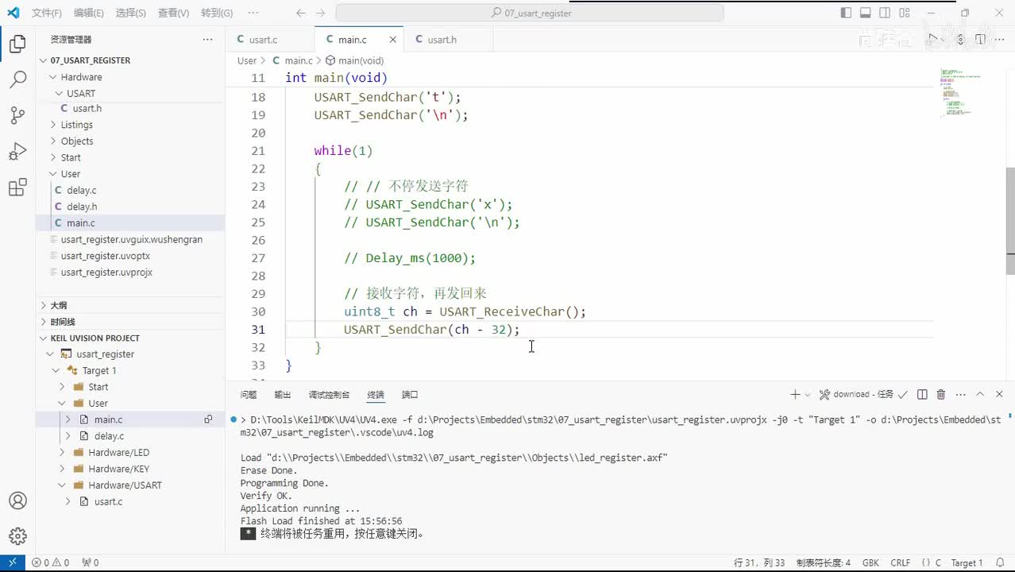Open delay.h in Explorer
The height and width of the screenshot is (572, 1015).
[130, 207]
